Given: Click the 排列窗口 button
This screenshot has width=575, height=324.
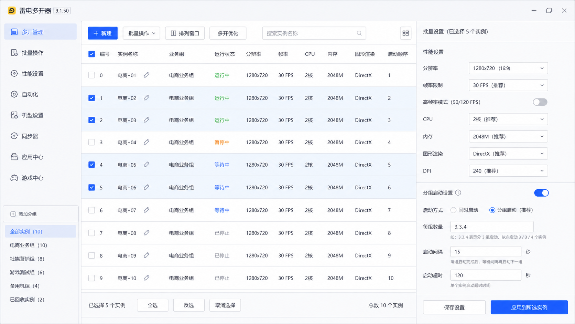Looking at the screenshot, I should tap(185, 33).
